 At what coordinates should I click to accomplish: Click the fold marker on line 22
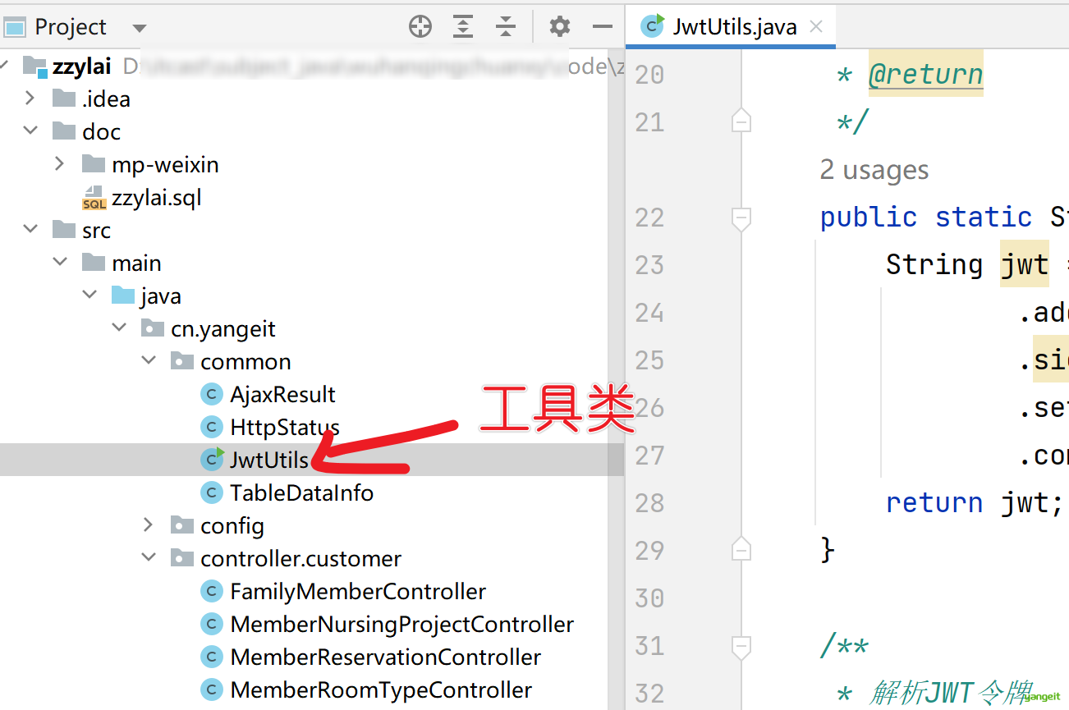coord(741,218)
